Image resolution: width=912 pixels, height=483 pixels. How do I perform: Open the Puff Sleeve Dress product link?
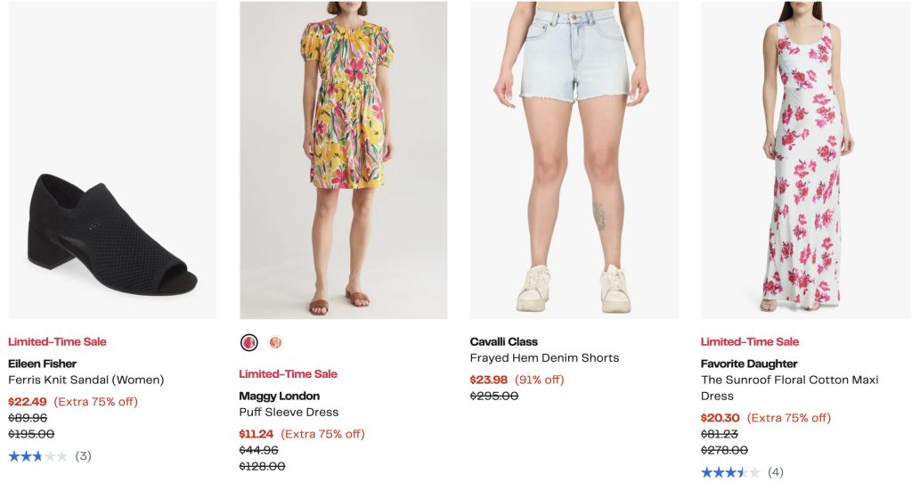pyautogui.click(x=289, y=412)
